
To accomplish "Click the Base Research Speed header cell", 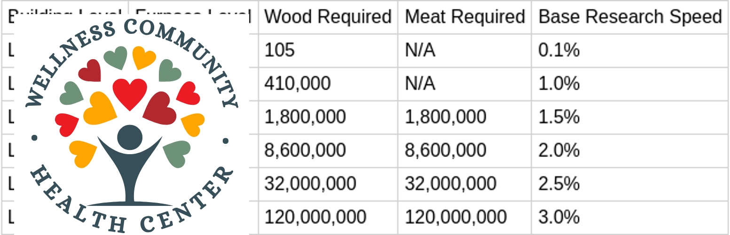I will pos(629,17).
